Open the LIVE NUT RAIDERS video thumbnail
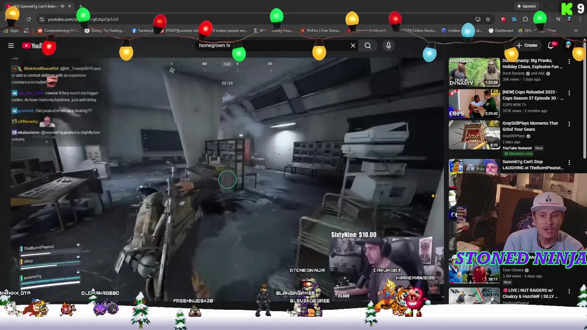587x330 pixels. 474,296
